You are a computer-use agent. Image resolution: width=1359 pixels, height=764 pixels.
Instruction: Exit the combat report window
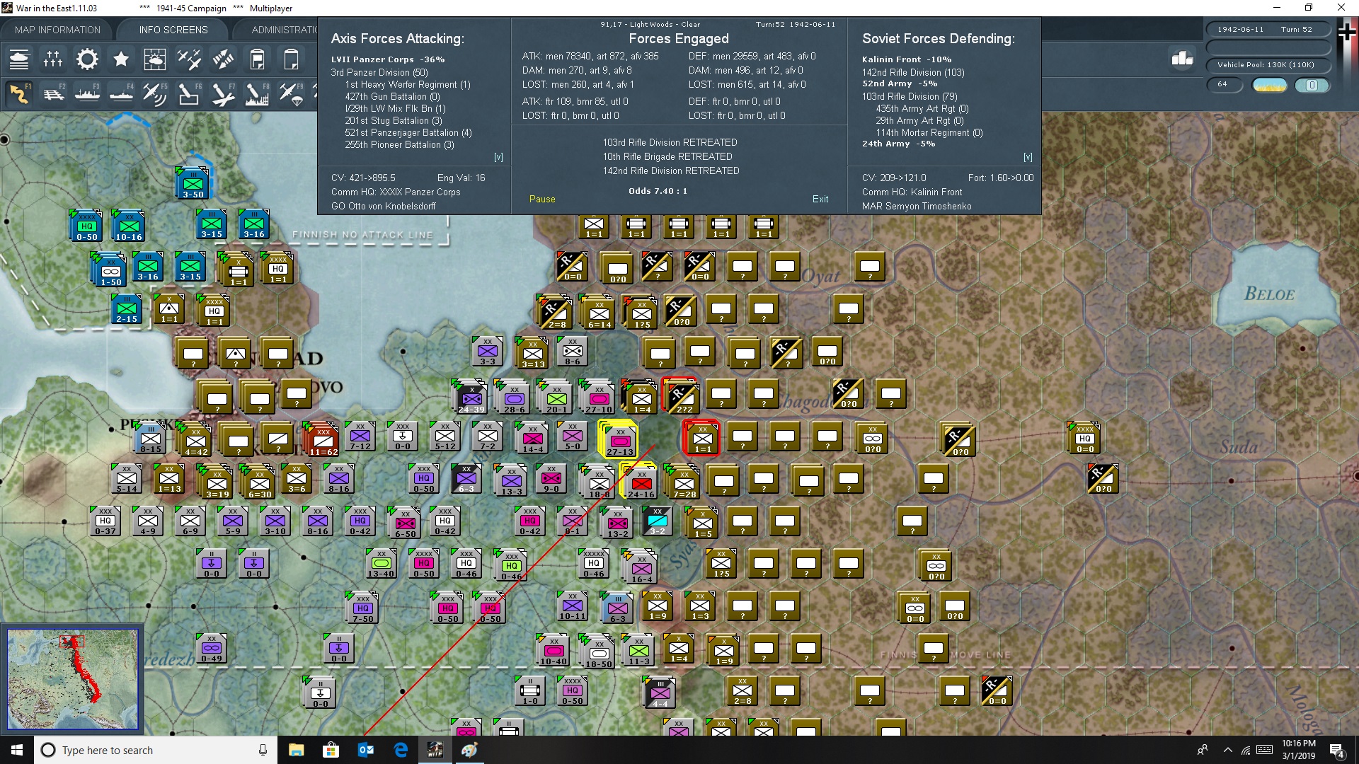coord(820,199)
